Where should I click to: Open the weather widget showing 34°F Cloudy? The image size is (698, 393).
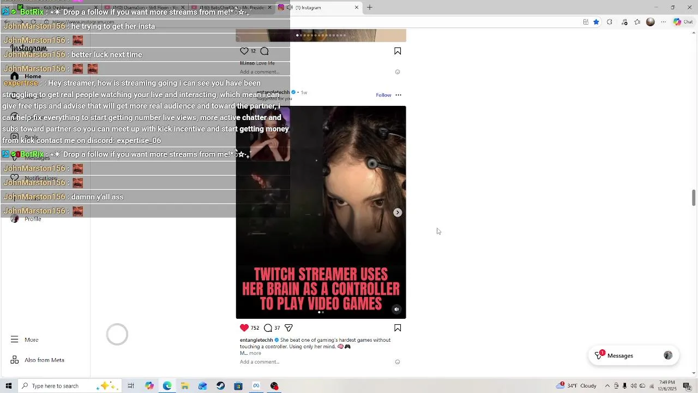coord(576,386)
